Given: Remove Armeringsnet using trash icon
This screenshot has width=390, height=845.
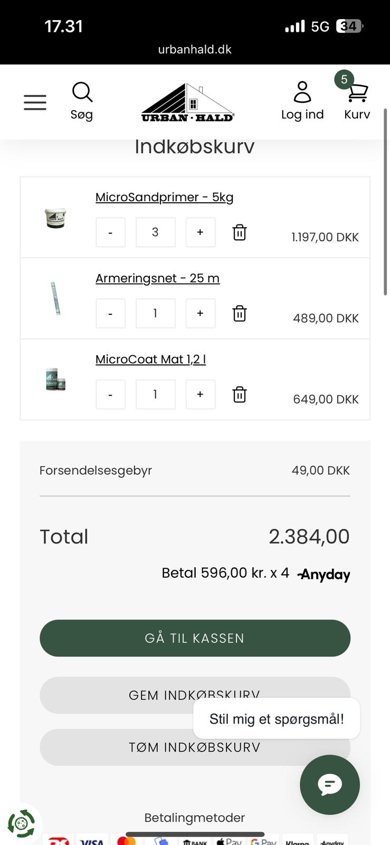Looking at the screenshot, I should click(240, 313).
